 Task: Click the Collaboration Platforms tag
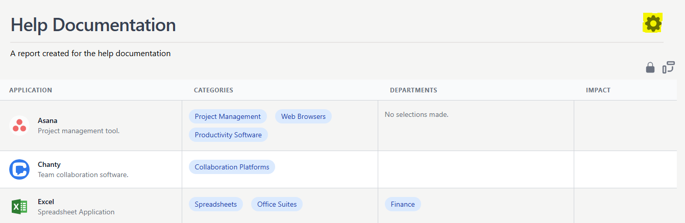click(232, 167)
